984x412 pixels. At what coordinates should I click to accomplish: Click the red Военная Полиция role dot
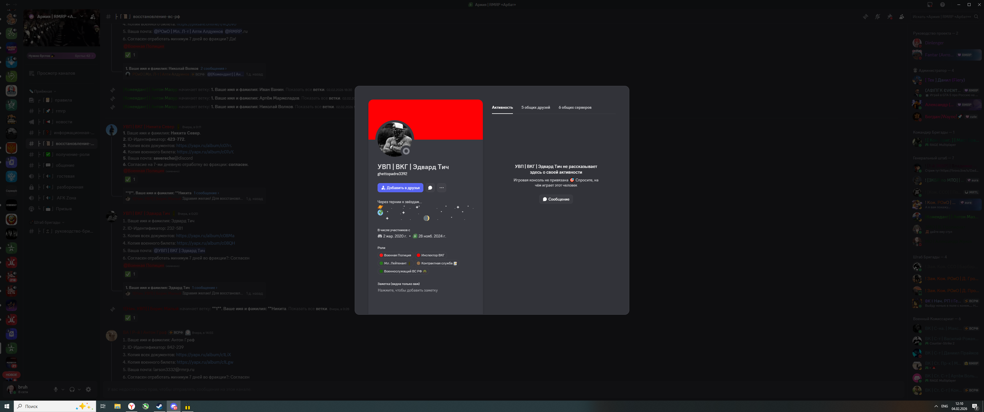tap(381, 255)
